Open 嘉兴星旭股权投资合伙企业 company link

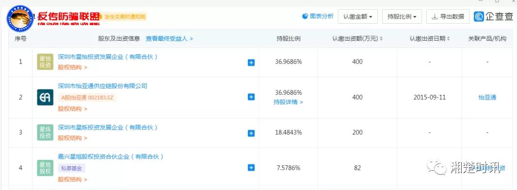tap(111, 157)
